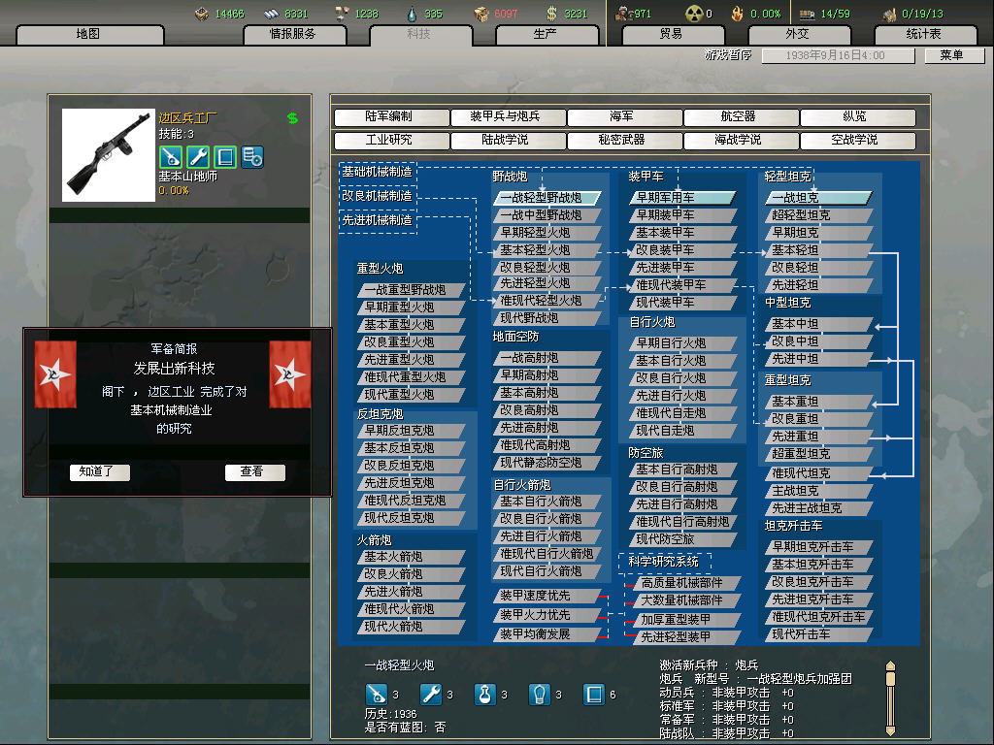Viewport: 994px width, 745px height.
Task: Click the energy crate resource icon
Action: click(x=202, y=14)
